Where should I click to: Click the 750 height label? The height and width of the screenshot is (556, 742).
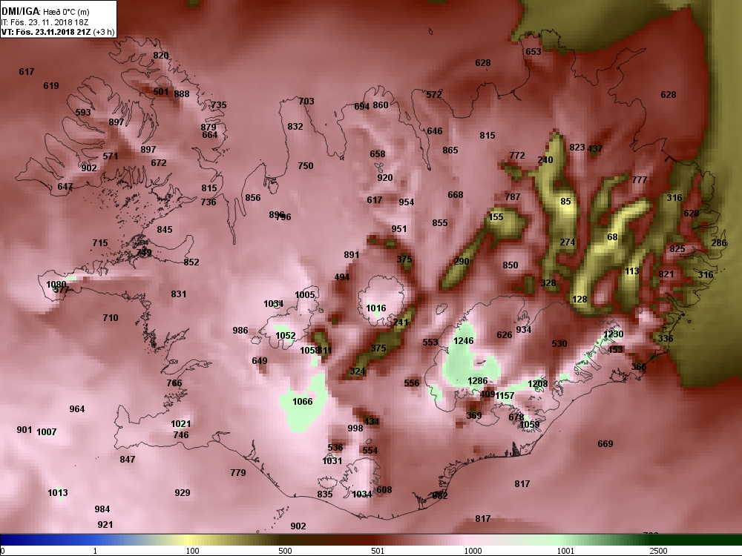(x=306, y=166)
